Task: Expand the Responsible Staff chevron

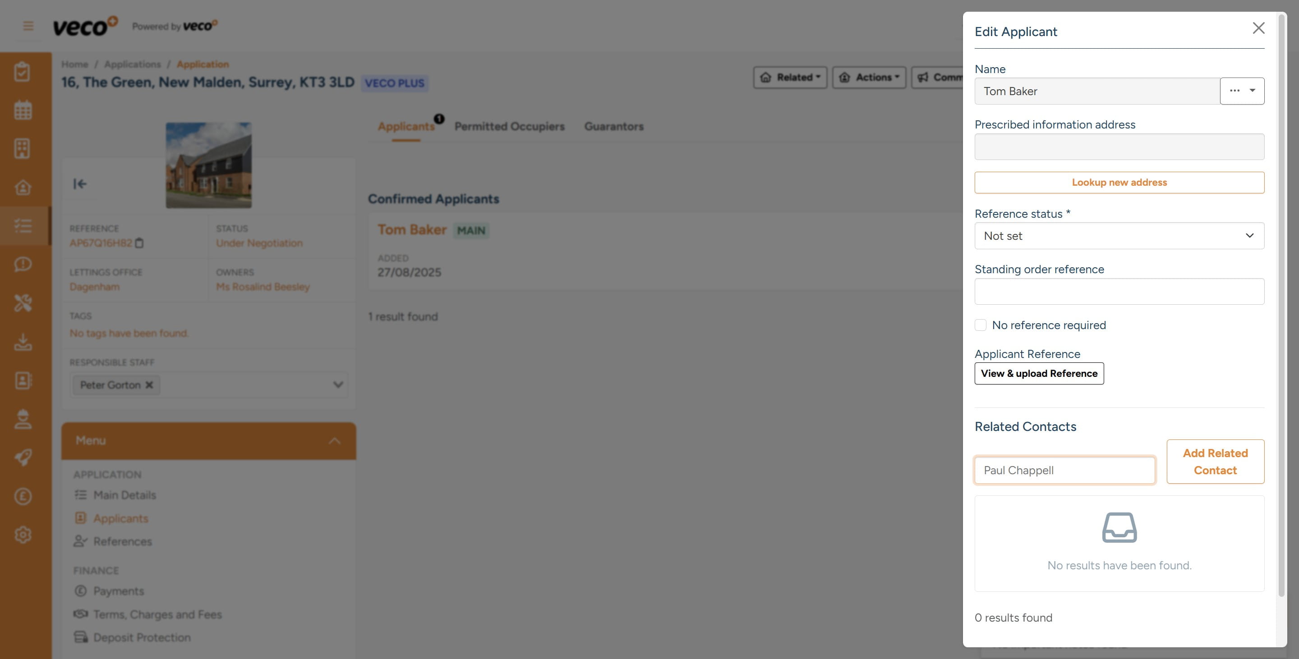Action: click(337, 384)
